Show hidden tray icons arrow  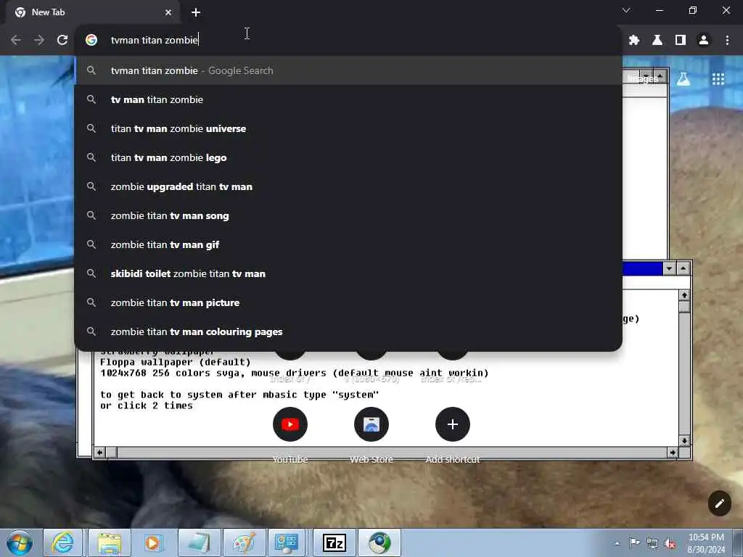tap(617, 543)
